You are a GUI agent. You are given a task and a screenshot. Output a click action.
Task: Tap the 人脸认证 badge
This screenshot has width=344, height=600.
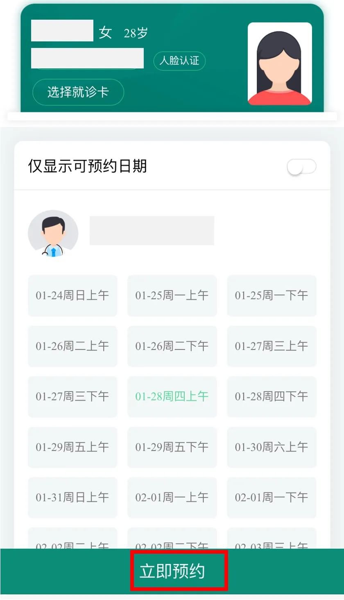pos(179,61)
